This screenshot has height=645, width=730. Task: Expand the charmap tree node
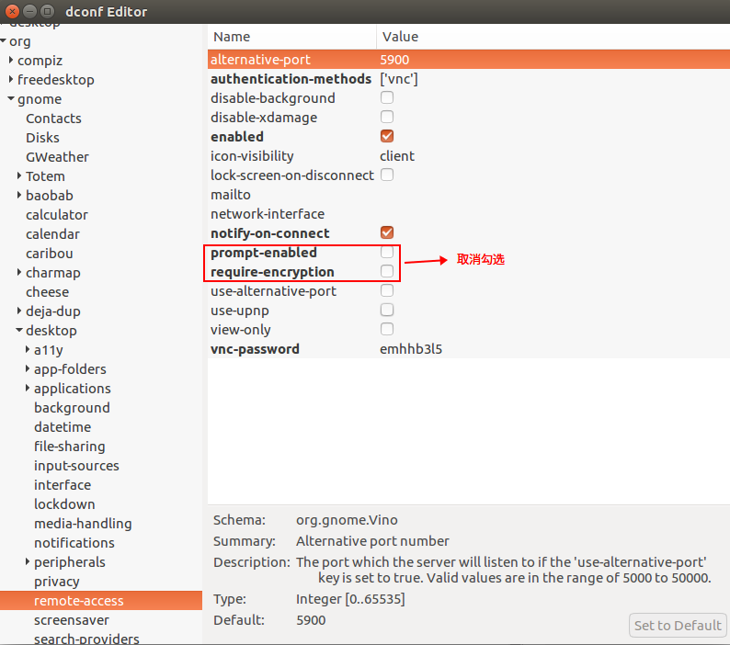[19, 272]
